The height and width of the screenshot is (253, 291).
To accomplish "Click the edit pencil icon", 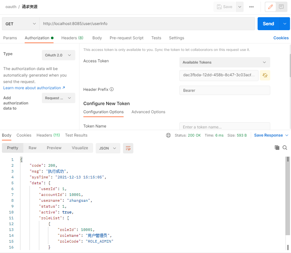I will (271, 7).
